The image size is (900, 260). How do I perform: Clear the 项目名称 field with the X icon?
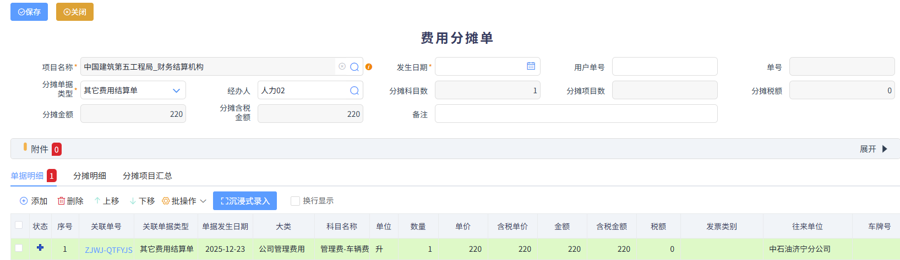click(342, 66)
